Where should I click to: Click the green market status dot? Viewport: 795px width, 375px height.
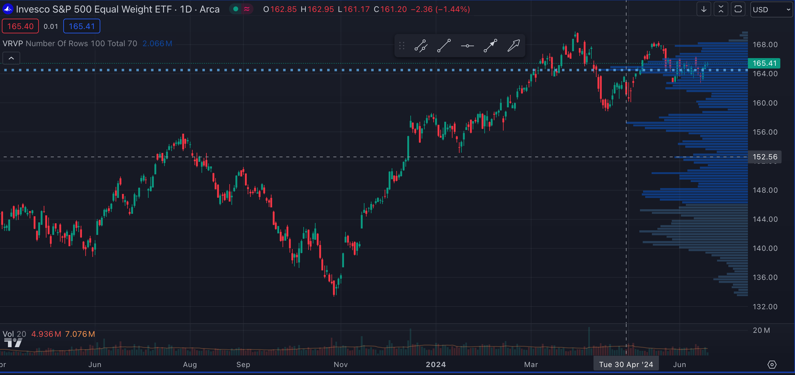point(236,9)
